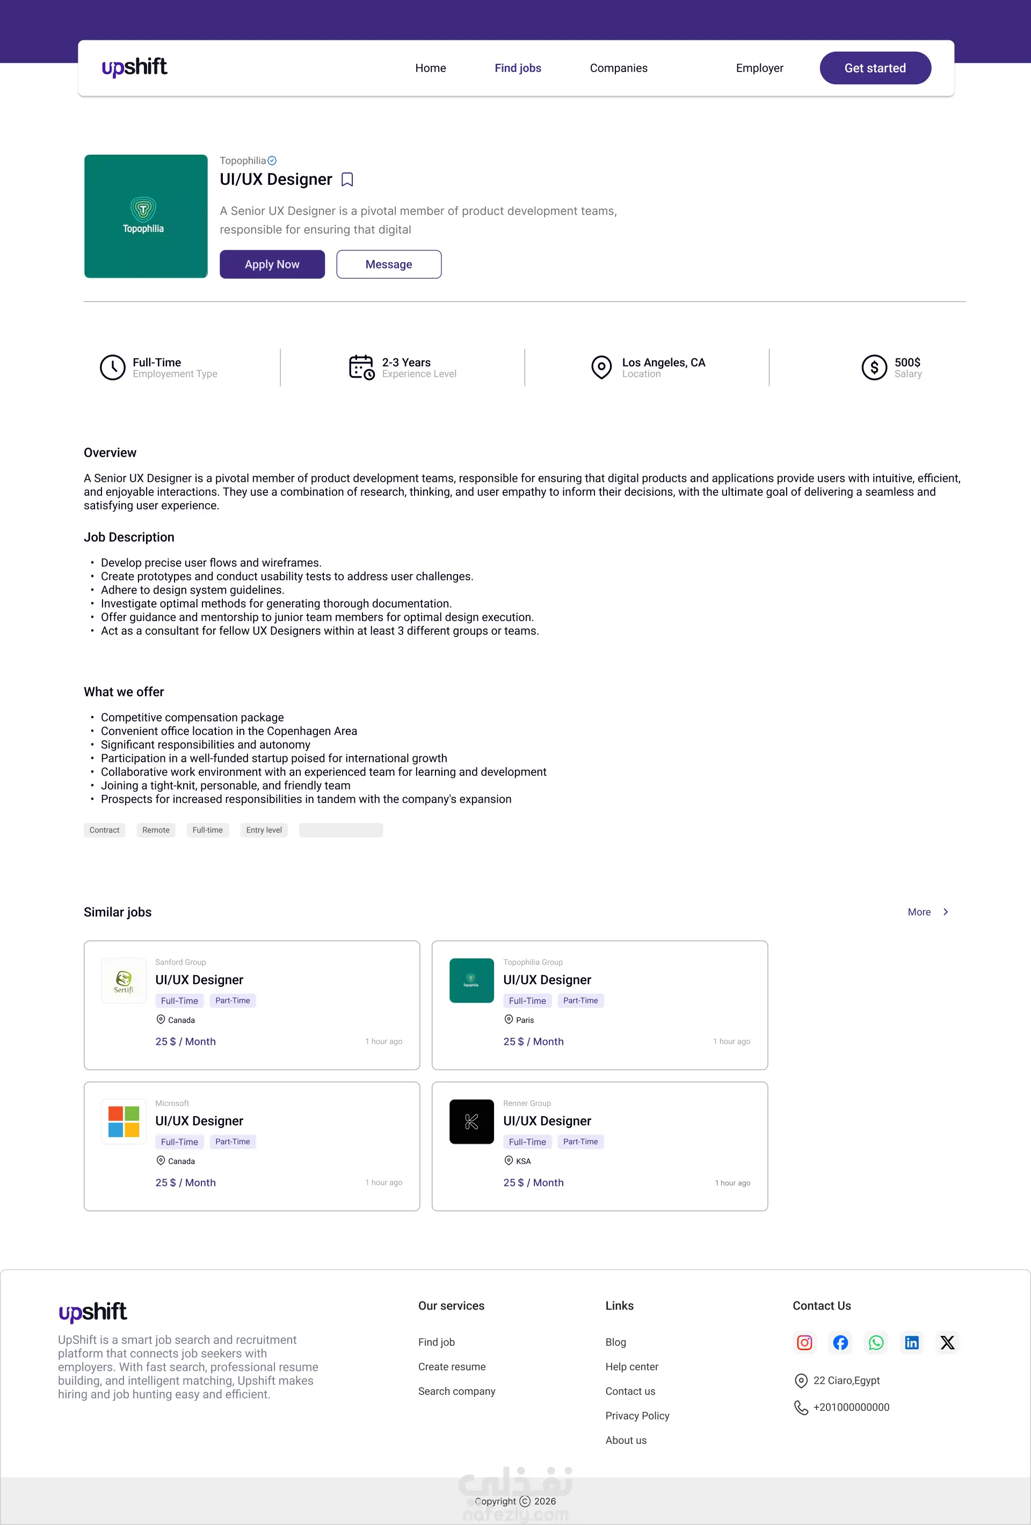
Task: Open the Find jobs nav item
Action: 518,68
